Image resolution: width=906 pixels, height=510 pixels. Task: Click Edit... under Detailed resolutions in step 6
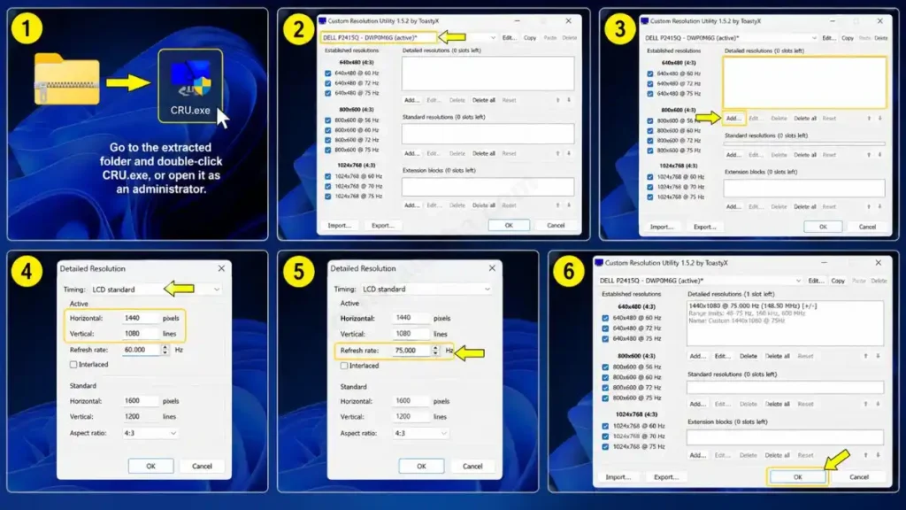tap(722, 356)
